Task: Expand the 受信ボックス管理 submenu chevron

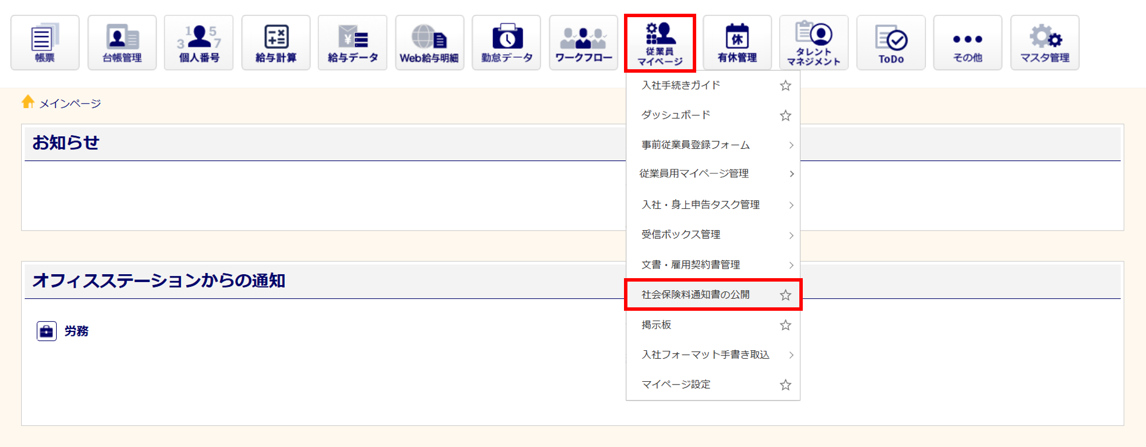Action: (791, 235)
